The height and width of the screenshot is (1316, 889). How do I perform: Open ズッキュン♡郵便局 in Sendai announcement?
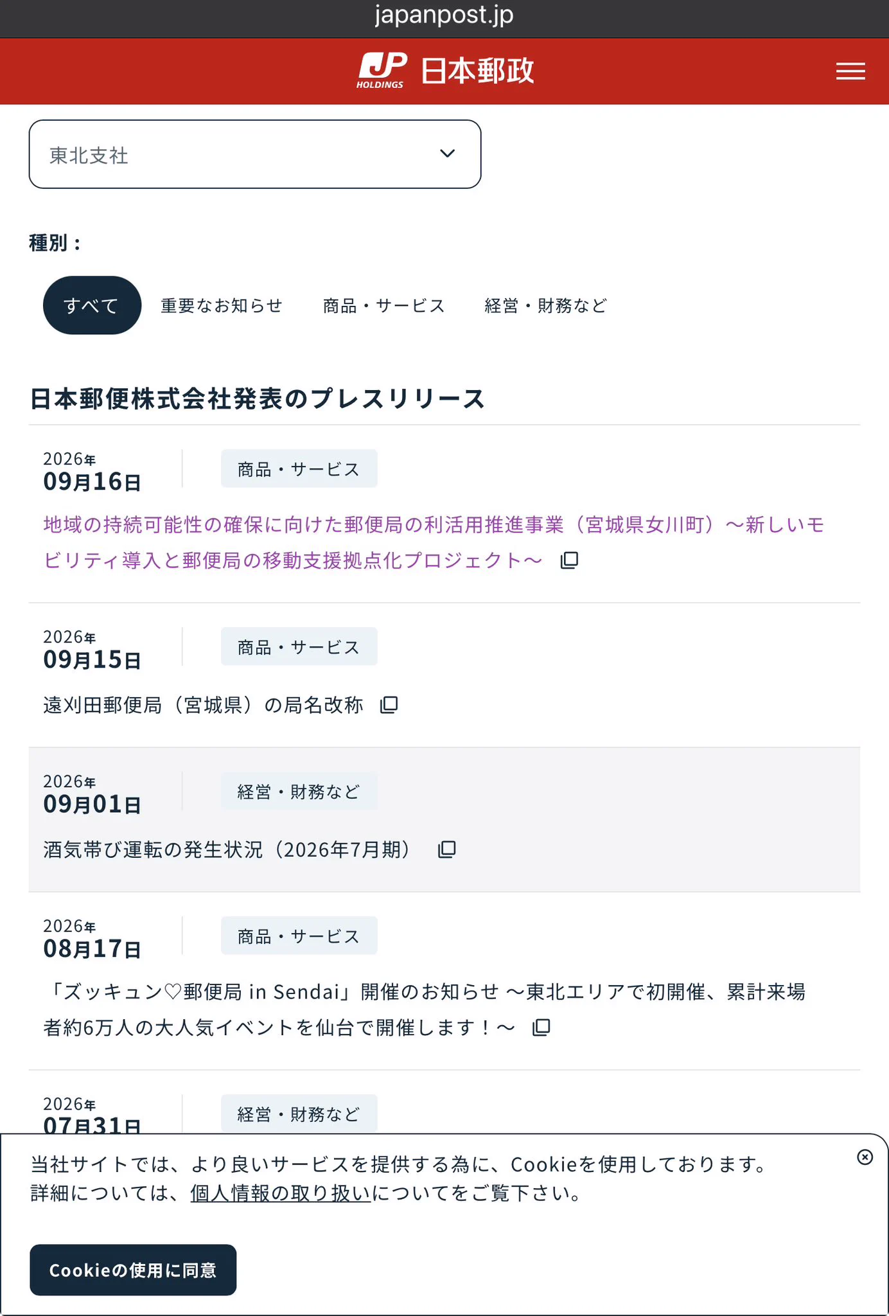coord(424,1009)
